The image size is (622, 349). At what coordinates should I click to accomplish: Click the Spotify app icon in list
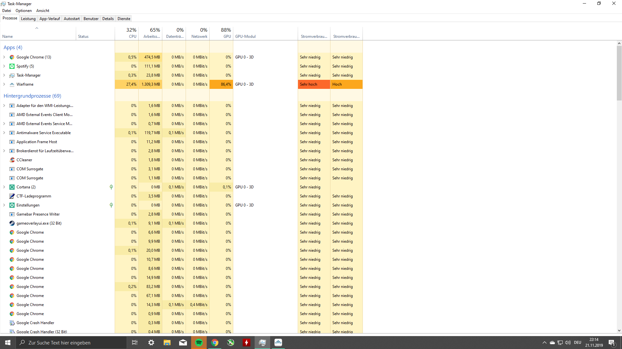(x=12, y=66)
